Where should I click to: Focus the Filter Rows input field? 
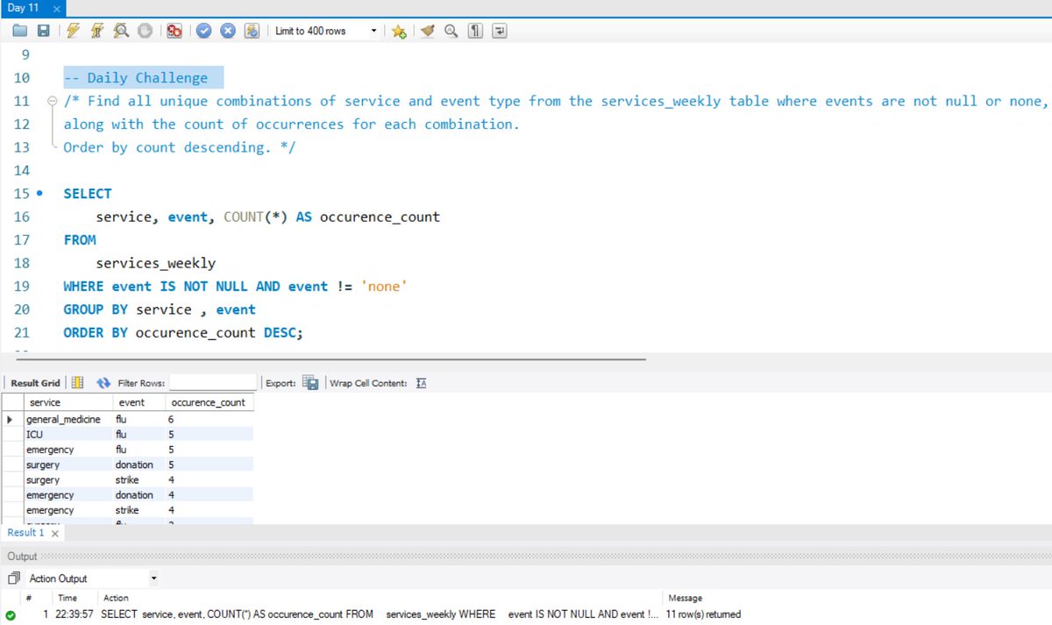(213, 383)
